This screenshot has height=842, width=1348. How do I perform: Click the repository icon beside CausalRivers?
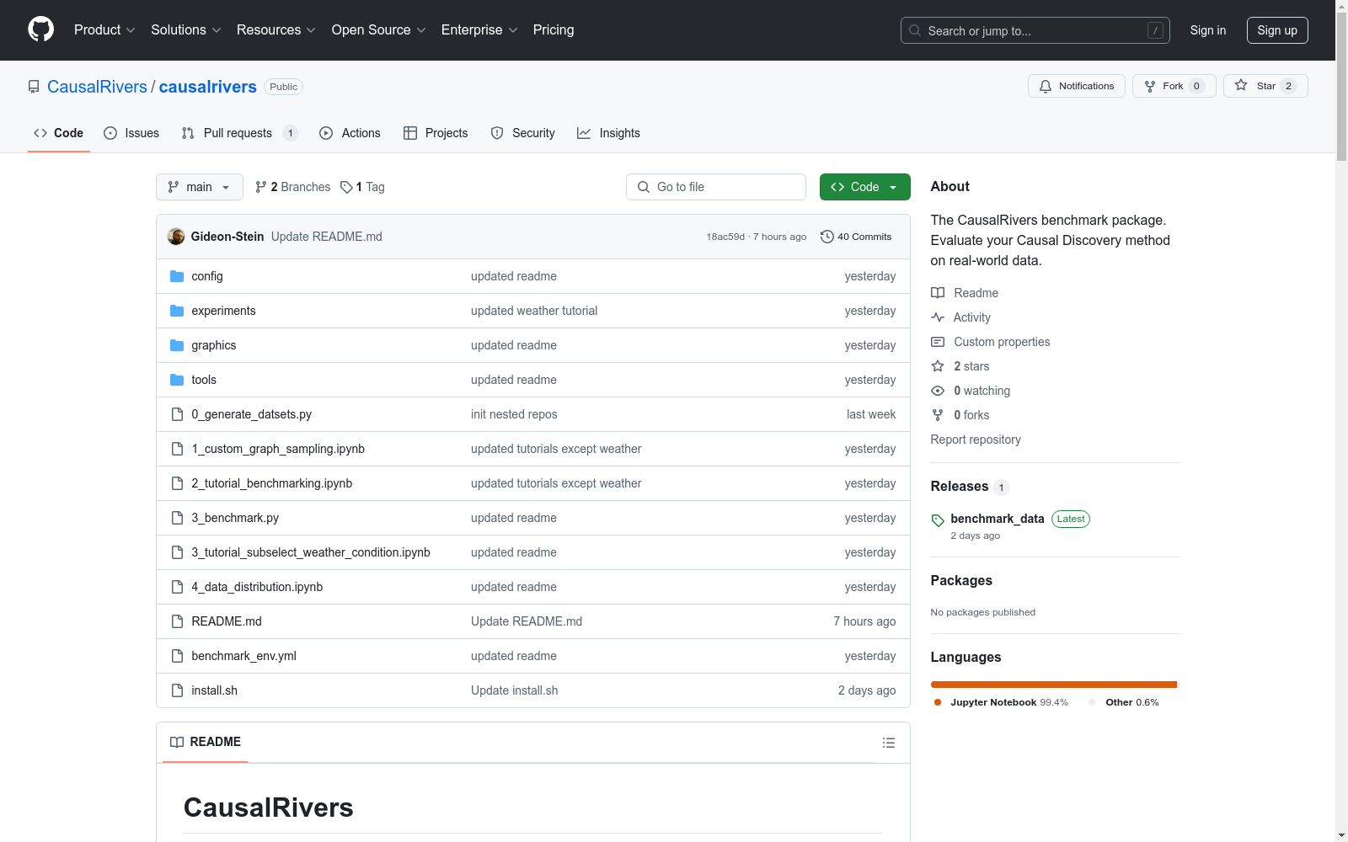pos(34,87)
